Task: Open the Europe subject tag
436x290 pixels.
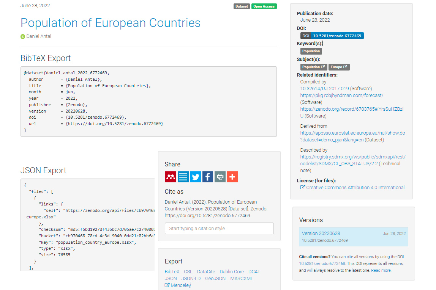Action: click(x=339, y=67)
